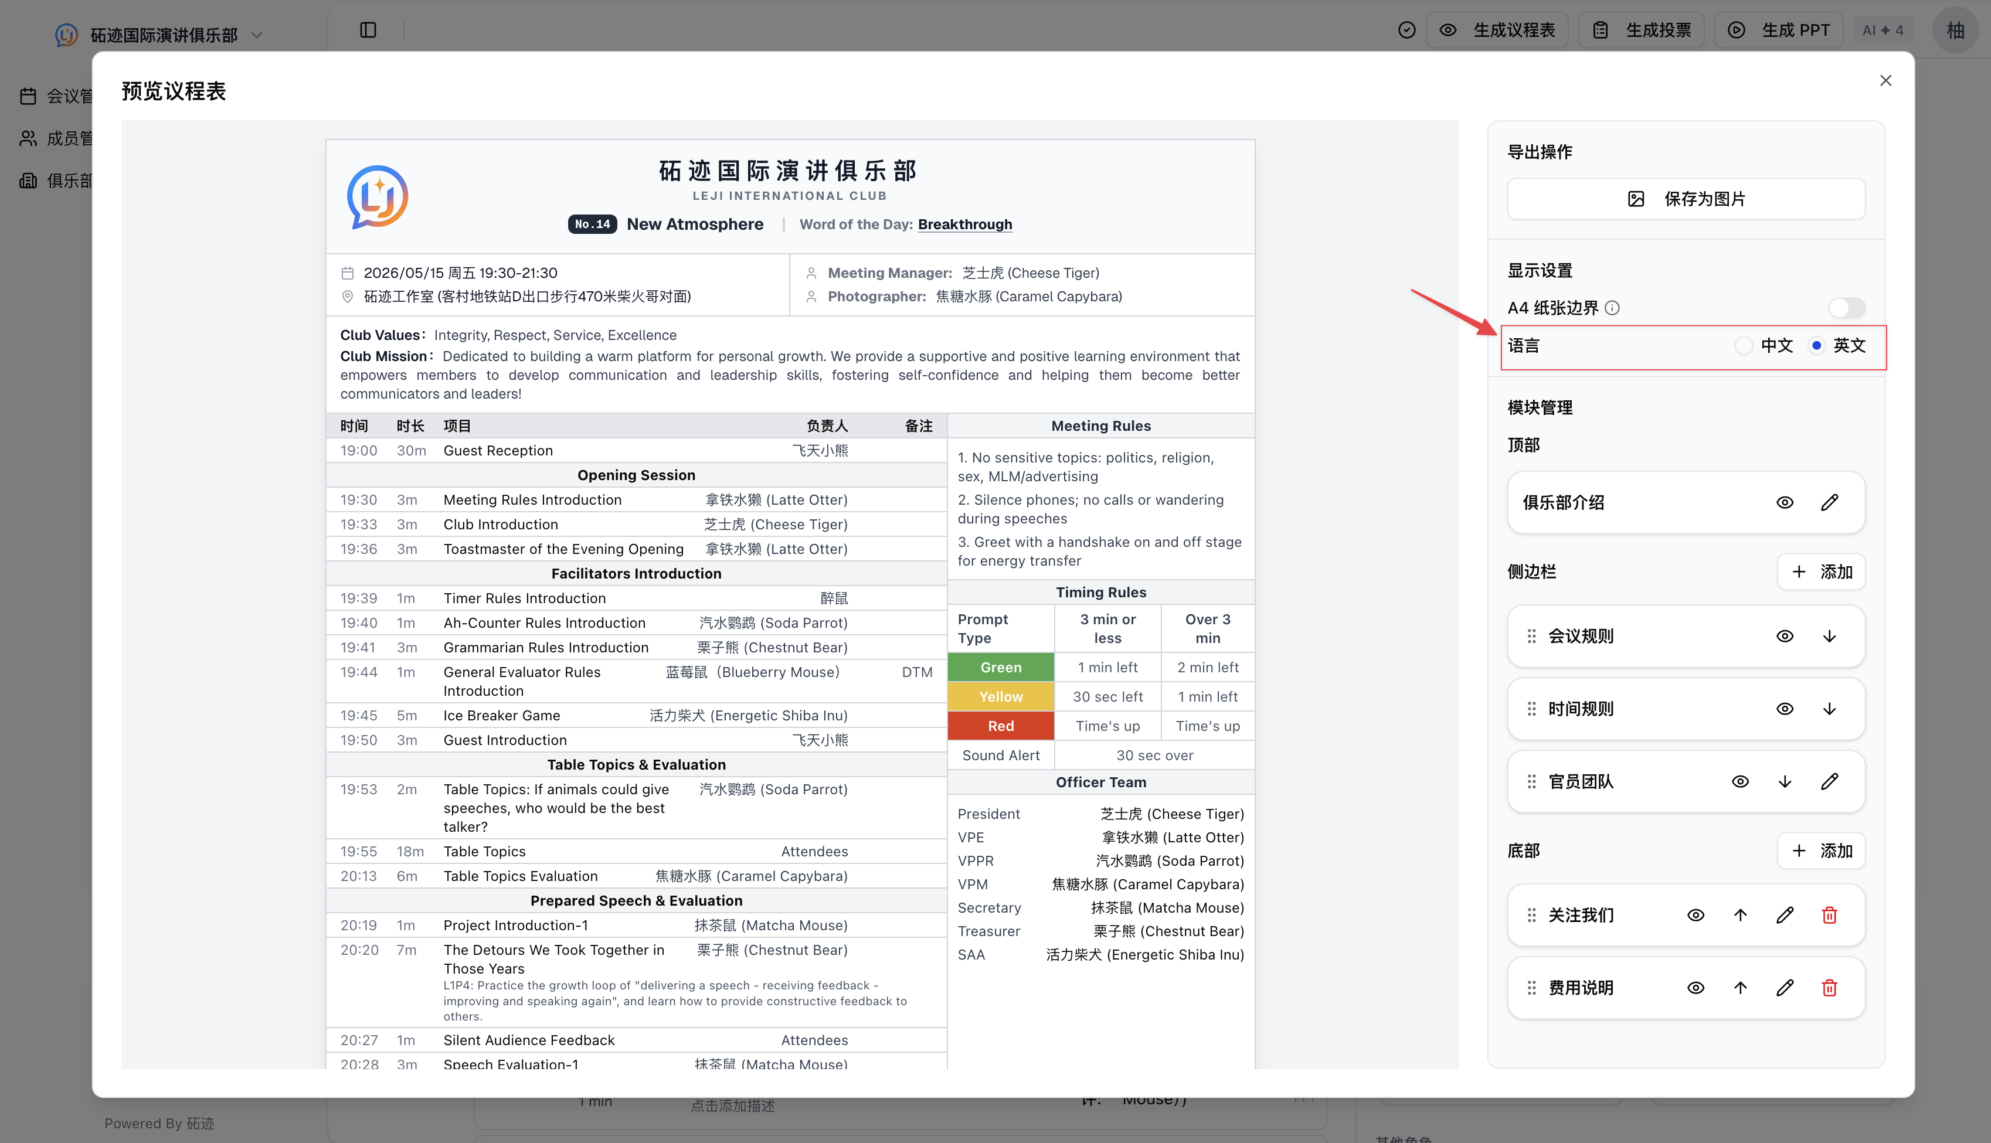Click the Meeting Manager name 芝士虎
1991x1143 pixels.
(1031, 273)
